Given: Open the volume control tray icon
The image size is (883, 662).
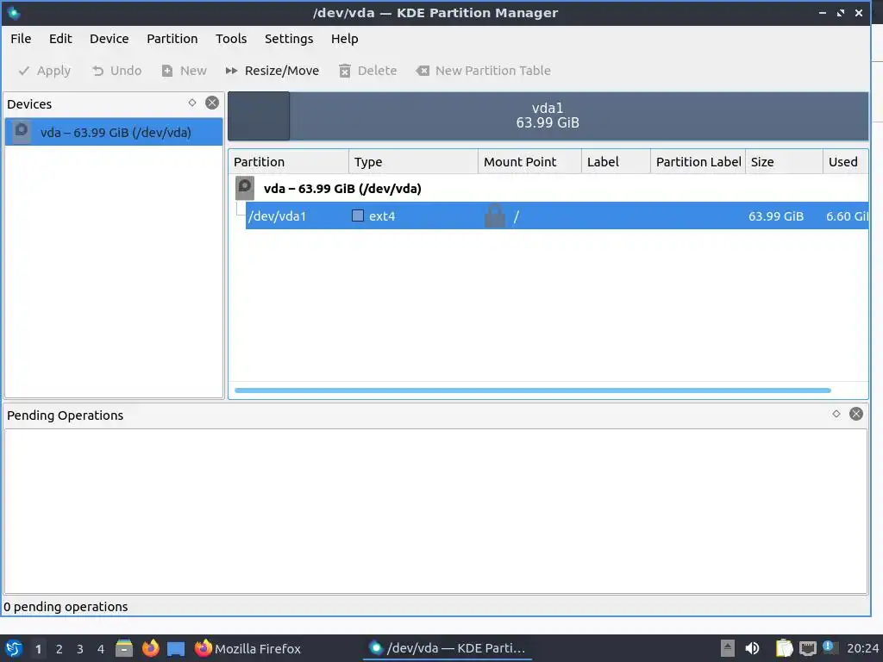Looking at the screenshot, I should pyautogui.click(x=752, y=648).
